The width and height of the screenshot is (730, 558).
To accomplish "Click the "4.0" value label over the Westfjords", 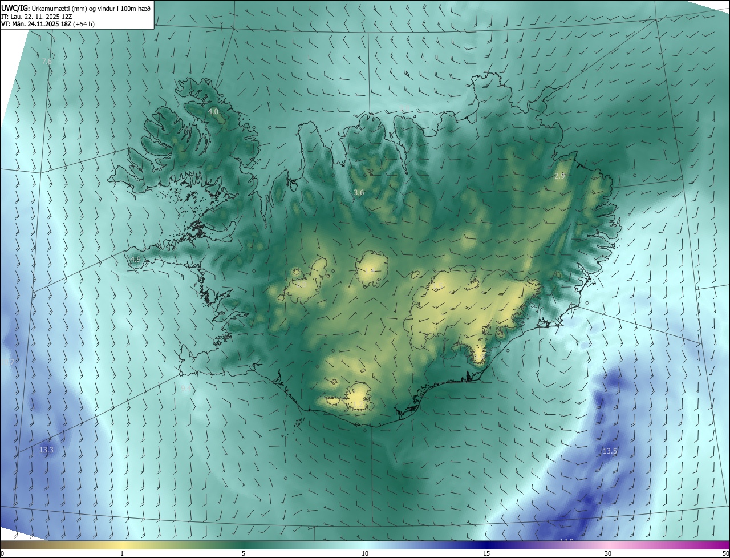I will click(x=213, y=111).
